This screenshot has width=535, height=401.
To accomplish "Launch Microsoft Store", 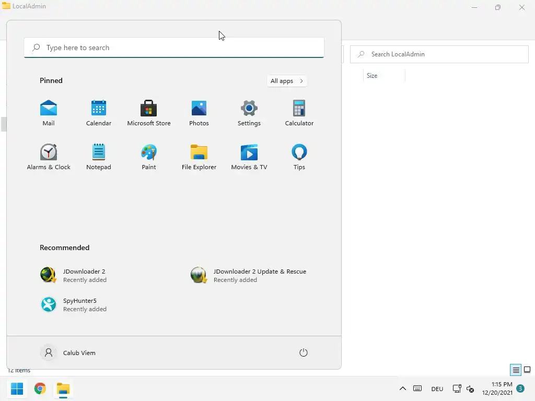I will tap(149, 113).
